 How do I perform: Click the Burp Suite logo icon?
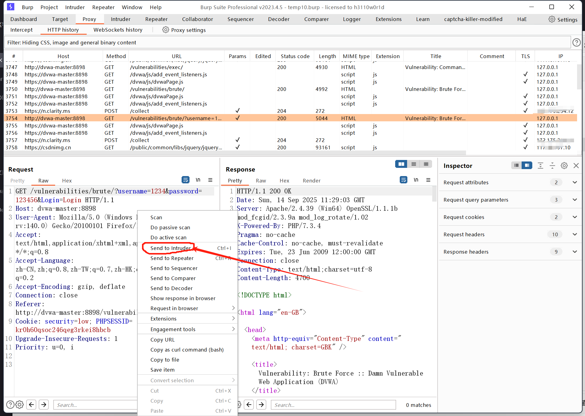pos(11,7)
